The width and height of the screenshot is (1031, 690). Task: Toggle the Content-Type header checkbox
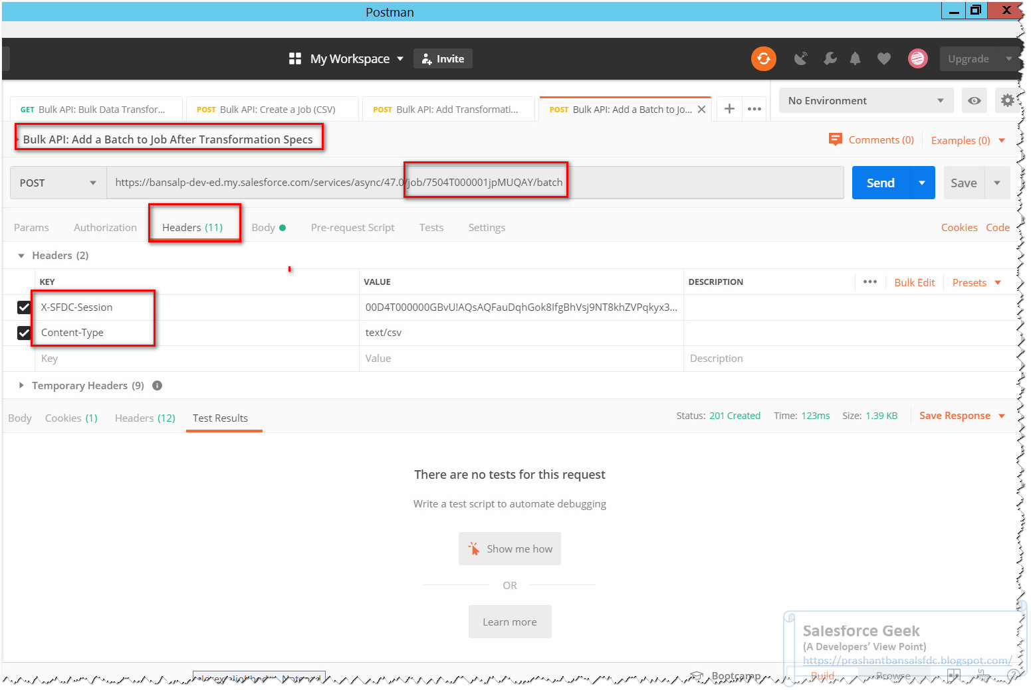24,332
